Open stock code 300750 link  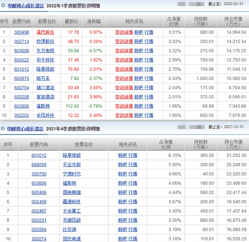pos(39,174)
